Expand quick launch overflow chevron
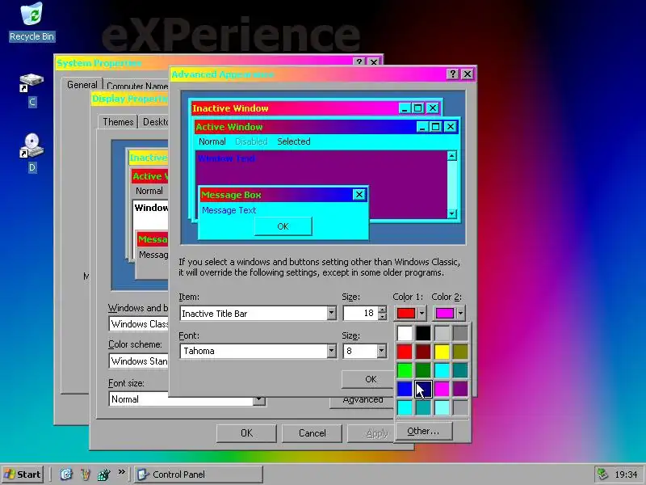 pos(122,471)
